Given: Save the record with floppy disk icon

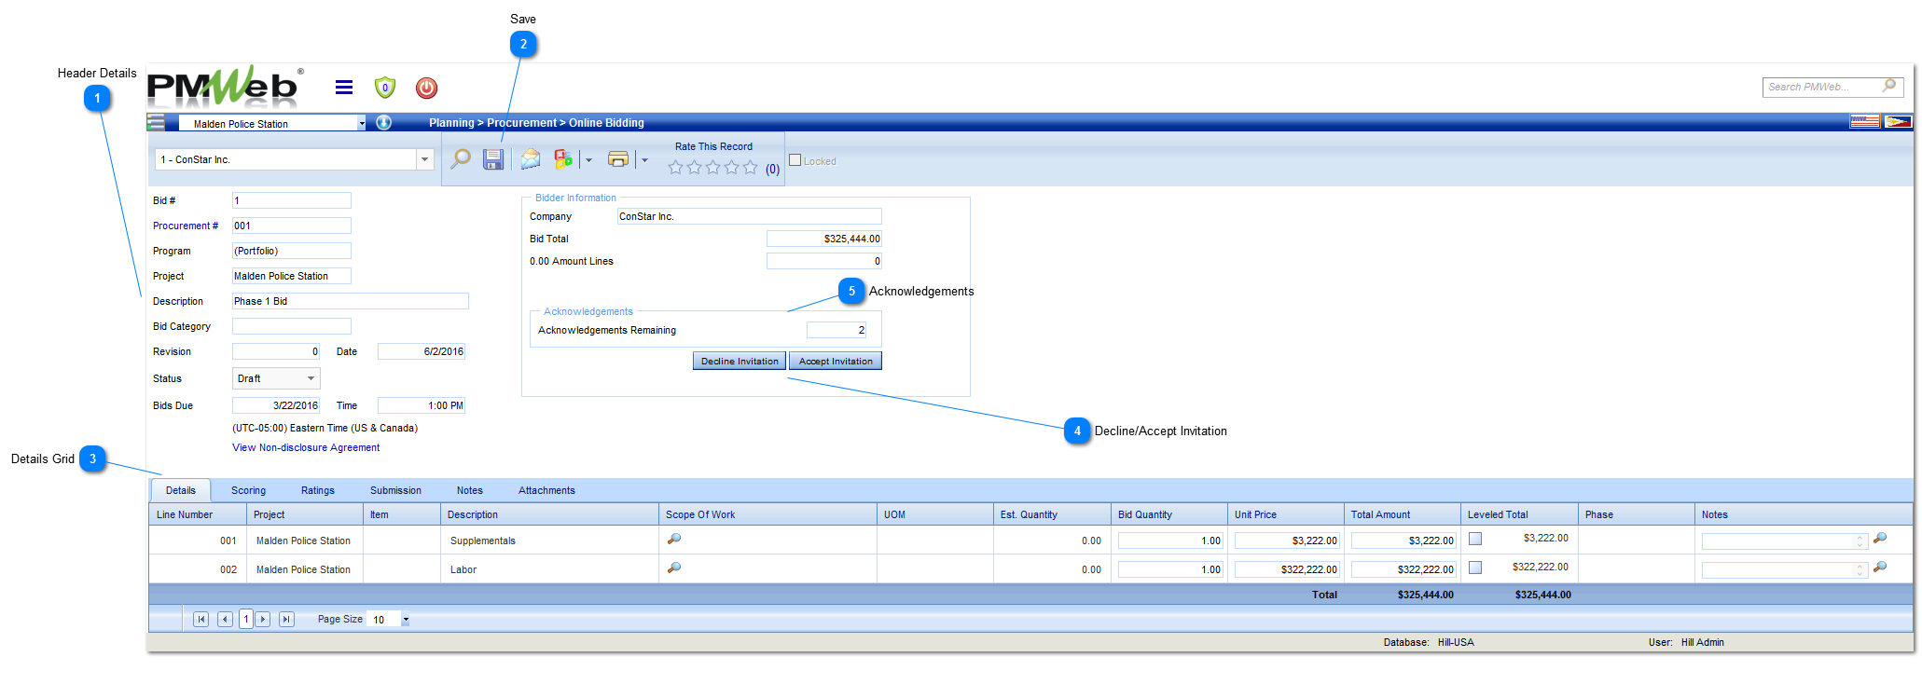Looking at the screenshot, I should (493, 159).
